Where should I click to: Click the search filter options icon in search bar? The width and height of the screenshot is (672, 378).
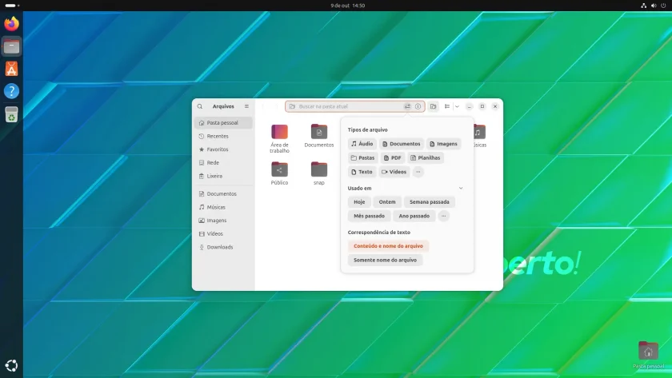(x=407, y=106)
